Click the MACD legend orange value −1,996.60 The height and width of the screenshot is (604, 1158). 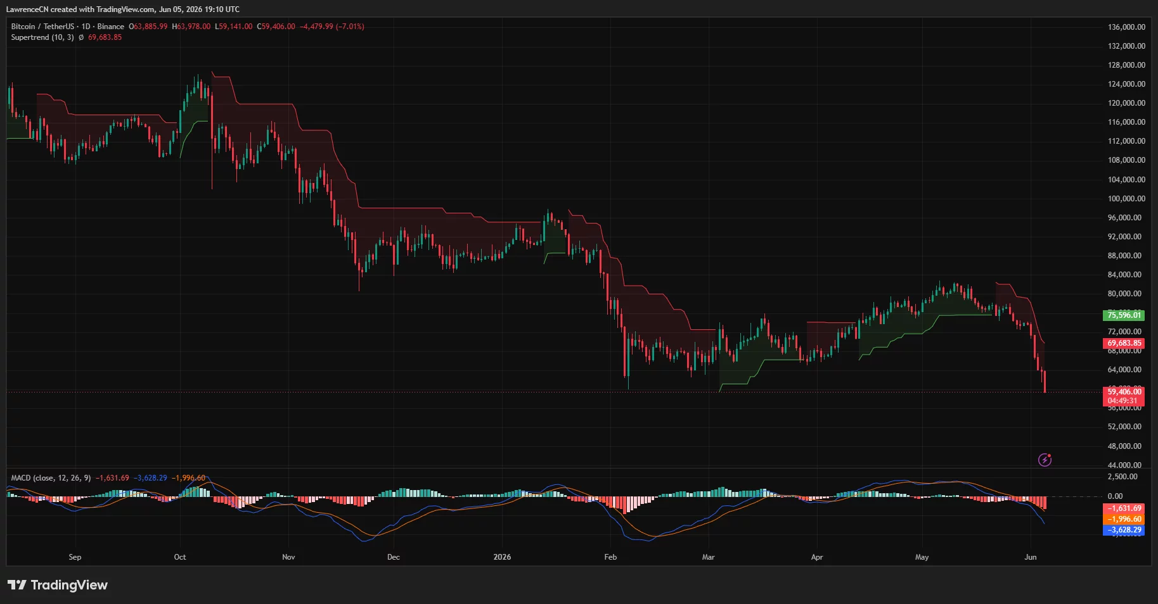188,478
